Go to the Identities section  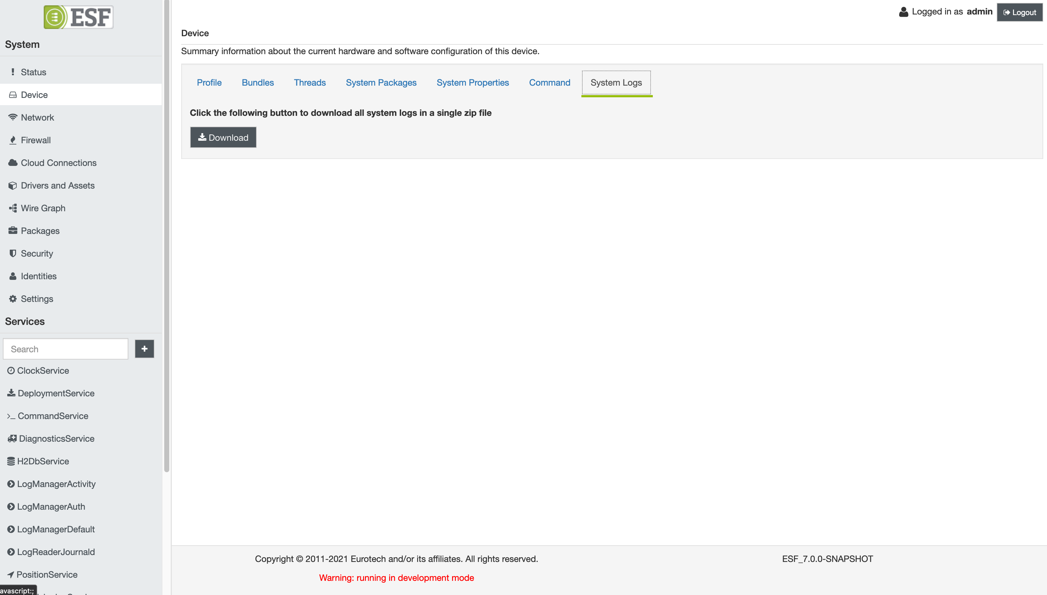(x=38, y=276)
